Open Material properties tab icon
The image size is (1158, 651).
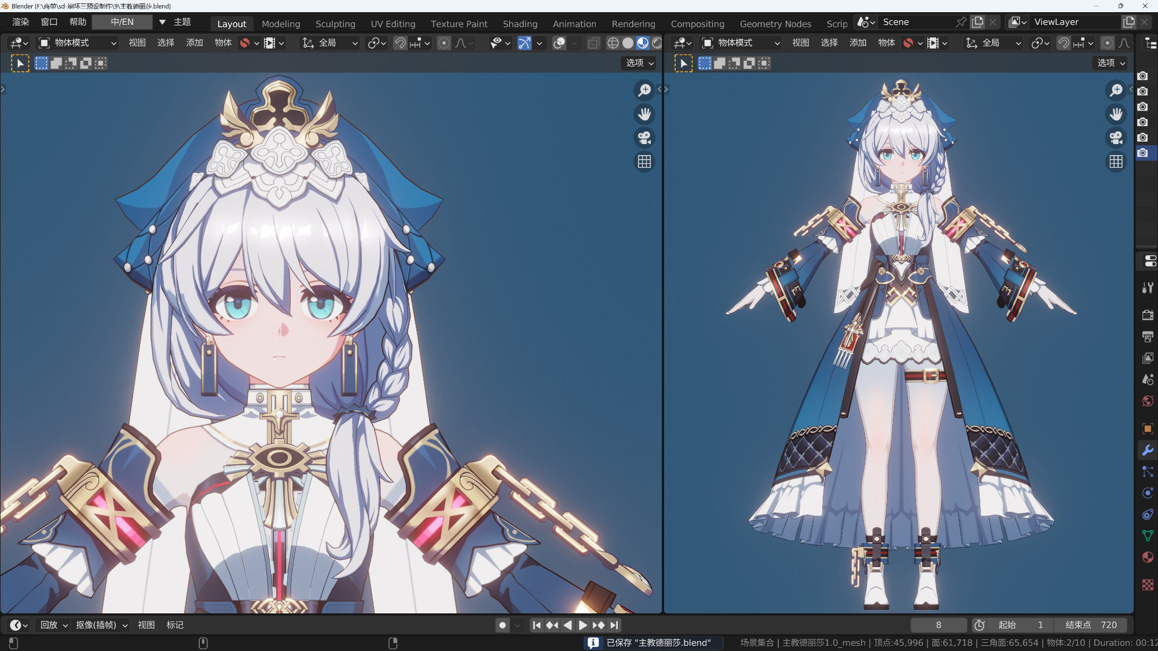click(1148, 557)
